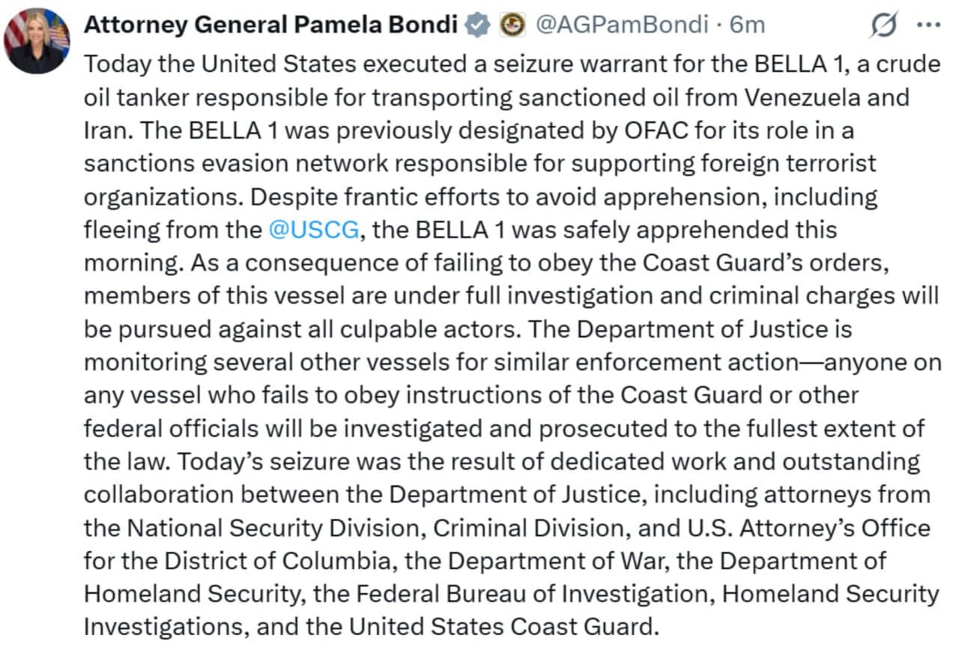Visit the @AGPamBondi profile handle
Screen dimensions: 959x650
[622, 24]
